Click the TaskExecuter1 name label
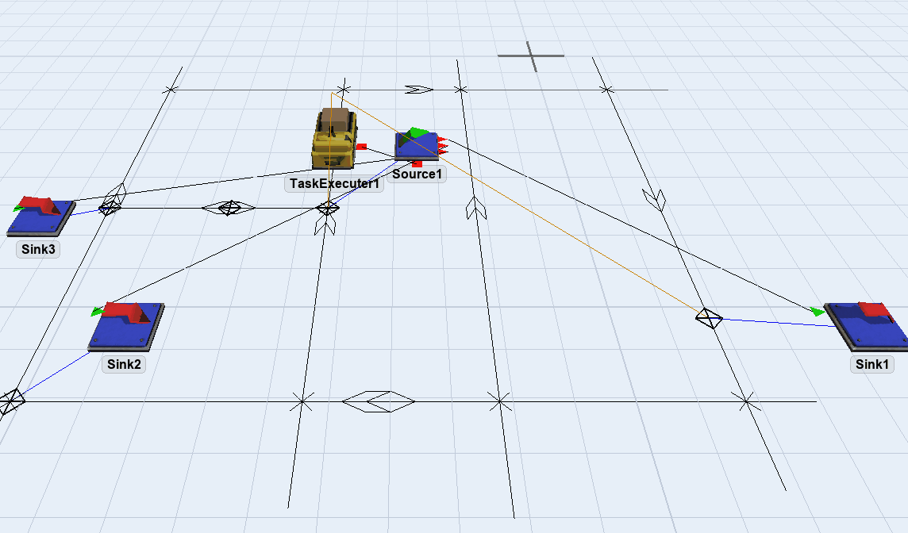Image resolution: width=908 pixels, height=533 pixels. pos(334,184)
